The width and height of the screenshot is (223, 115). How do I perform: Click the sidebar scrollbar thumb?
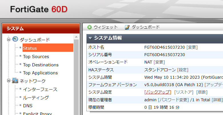(76, 77)
